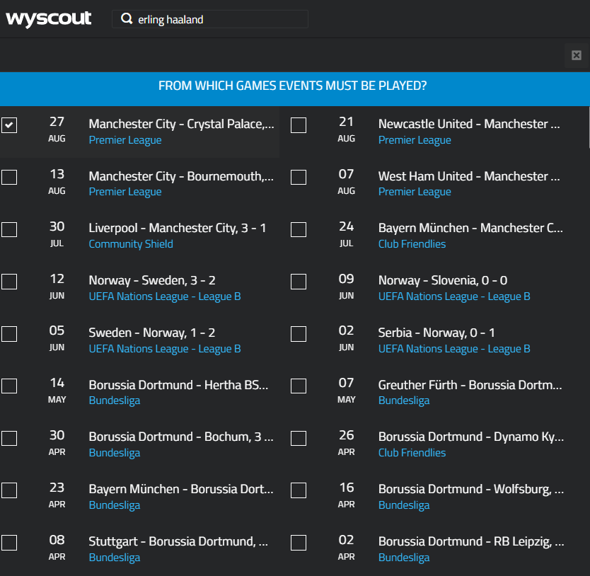Open Community Shield competition link
Screen dimensions: 590x576
tap(131, 244)
